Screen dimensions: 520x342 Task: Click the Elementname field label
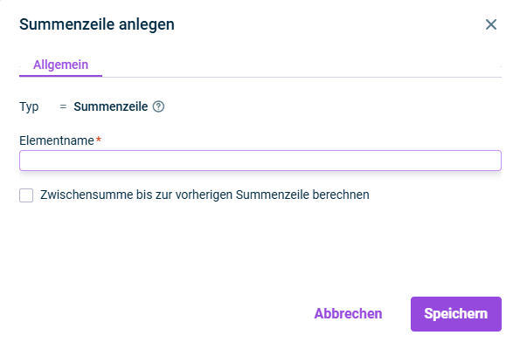point(57,140)
